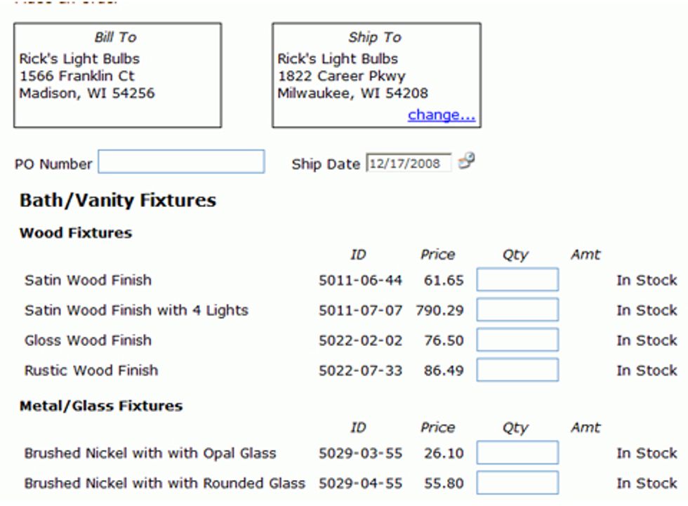Click the Metal/Glass Fixtures section heading
Image resolution: width=688 pixels, height=506 pixels.
(100, 406)
